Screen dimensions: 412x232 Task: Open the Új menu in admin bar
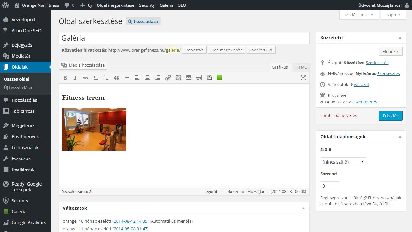click(86, 5)
